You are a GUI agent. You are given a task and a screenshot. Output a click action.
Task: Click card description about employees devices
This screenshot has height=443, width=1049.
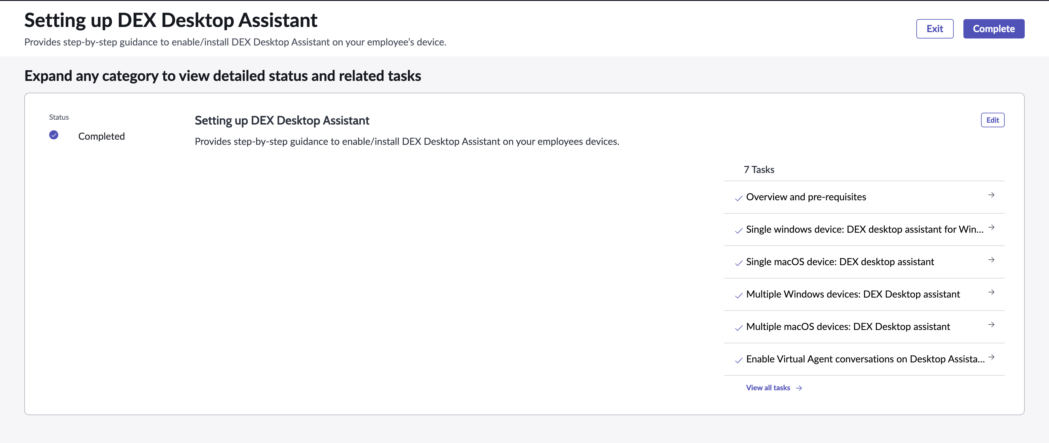coord(407,142)
